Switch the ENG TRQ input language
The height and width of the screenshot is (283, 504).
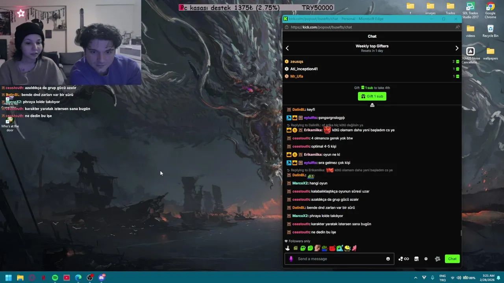pos(443,277)
